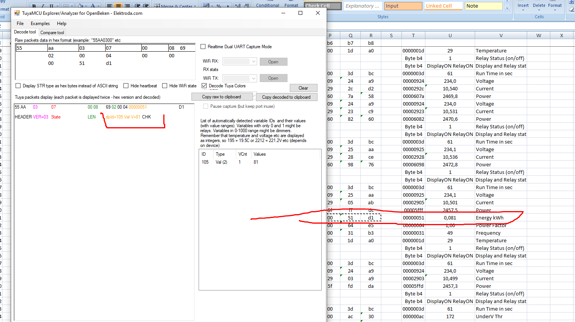Click inside the raw packets hex data field
Image resolution: width=575 pixels, height=322 pixels.
(105, 62)
